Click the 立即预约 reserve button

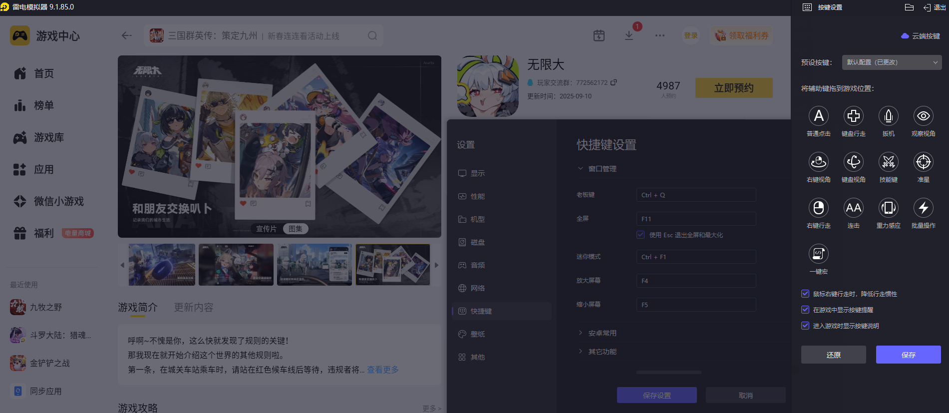tap(734, 88)
